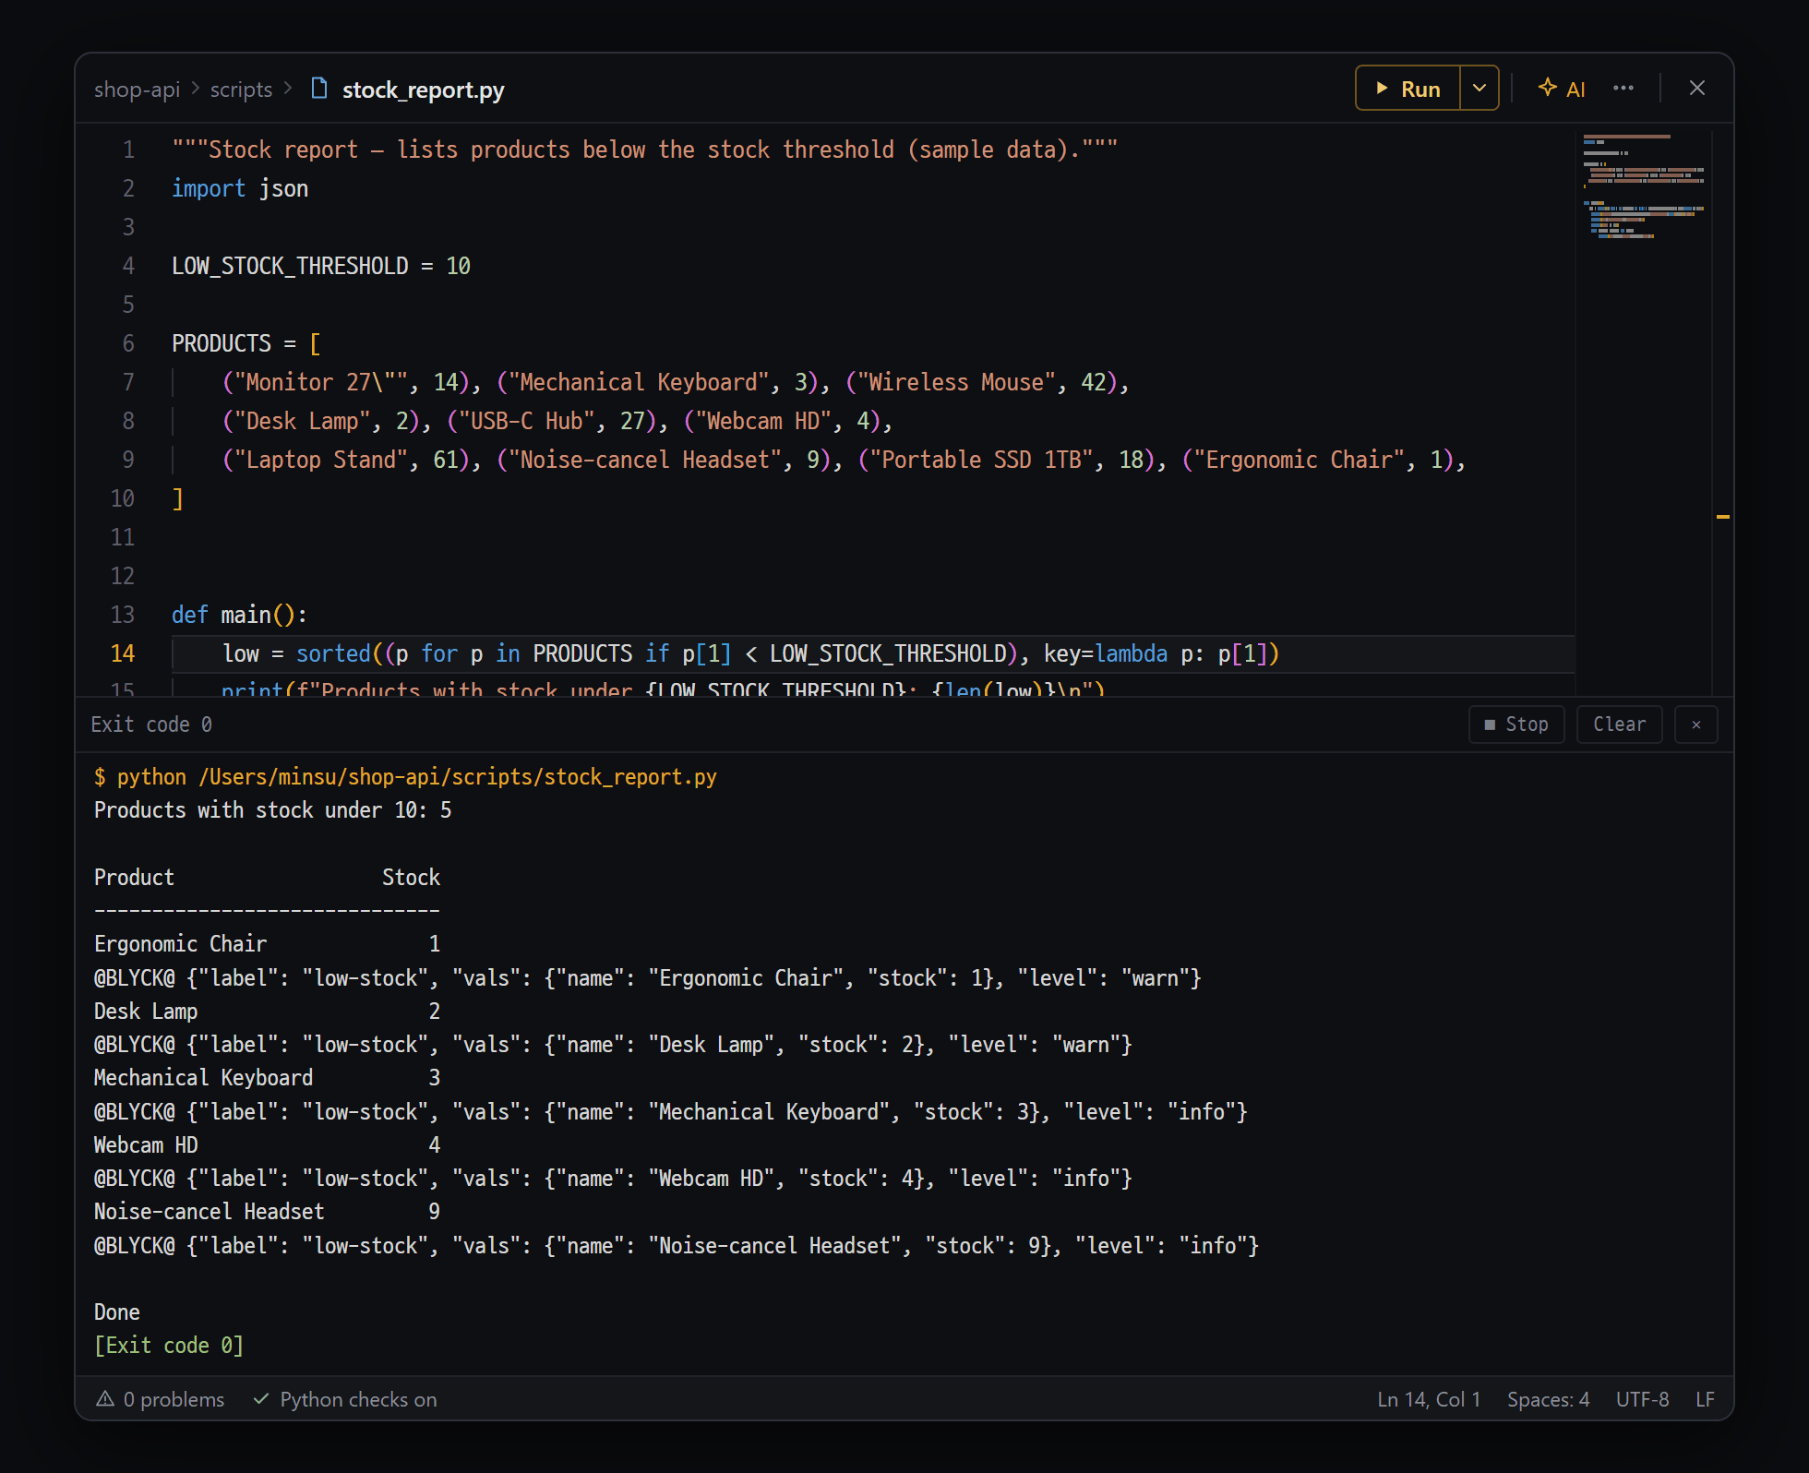The height and width of the screenshot is (1473, 1809).
Task: Click the scripts breadcrumb folder
Action: point(241,90)
